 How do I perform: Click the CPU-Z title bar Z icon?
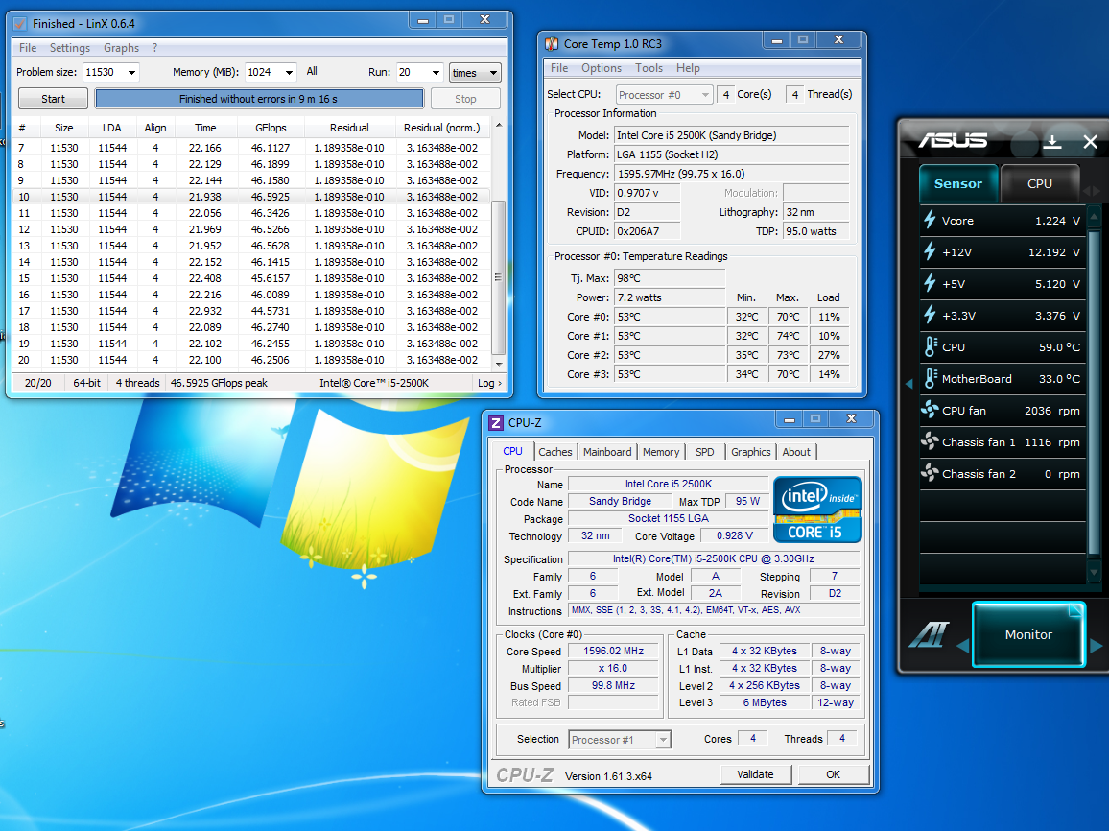(496, 423)
